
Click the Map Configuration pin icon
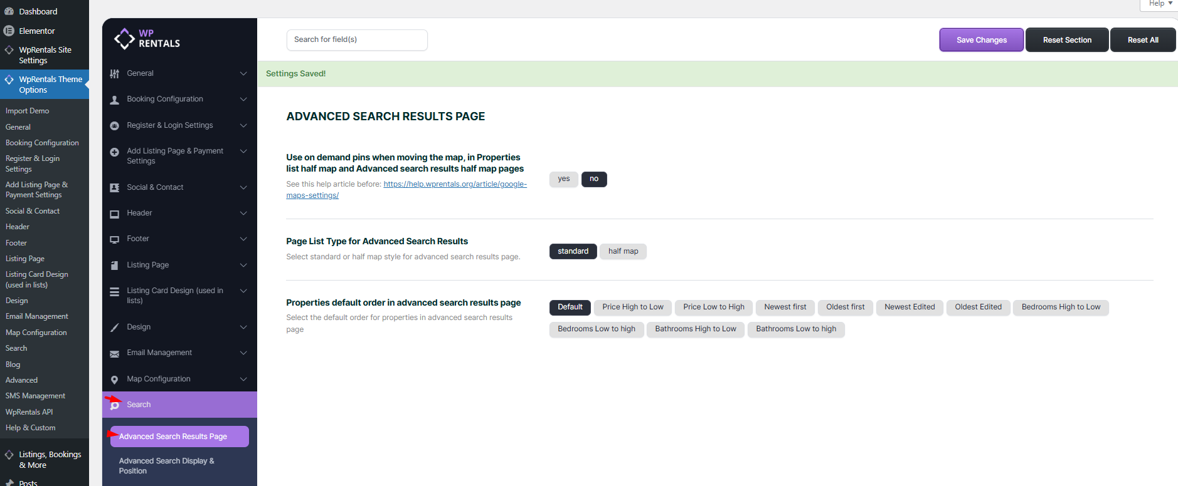pyautogui.click(x=114, y=380)
